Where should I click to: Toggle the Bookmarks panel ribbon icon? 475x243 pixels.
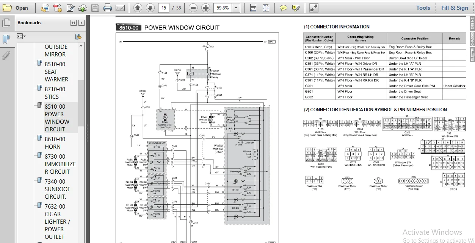point(6,39)
